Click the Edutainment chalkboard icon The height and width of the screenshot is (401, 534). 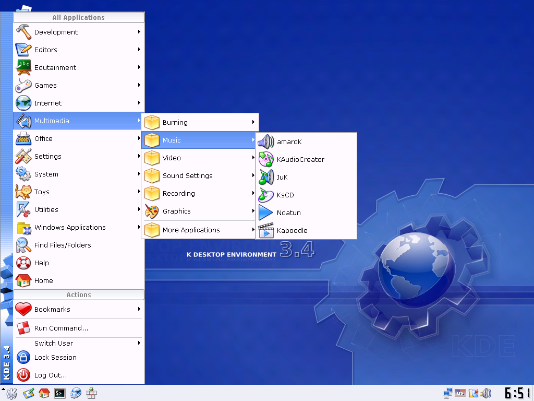(x=23, y=67)
